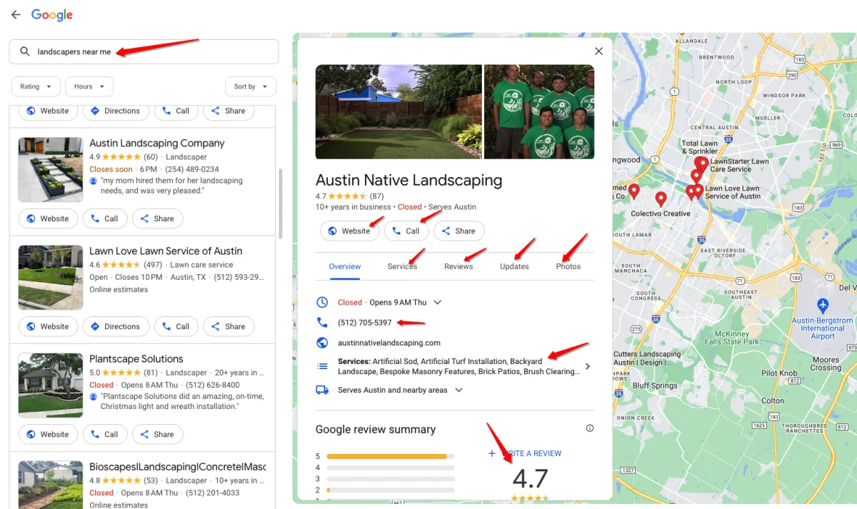857x509 pixels.
Task: Click the globe icon beside austinnativelandscaping.com
Action: tap(322, 343)
